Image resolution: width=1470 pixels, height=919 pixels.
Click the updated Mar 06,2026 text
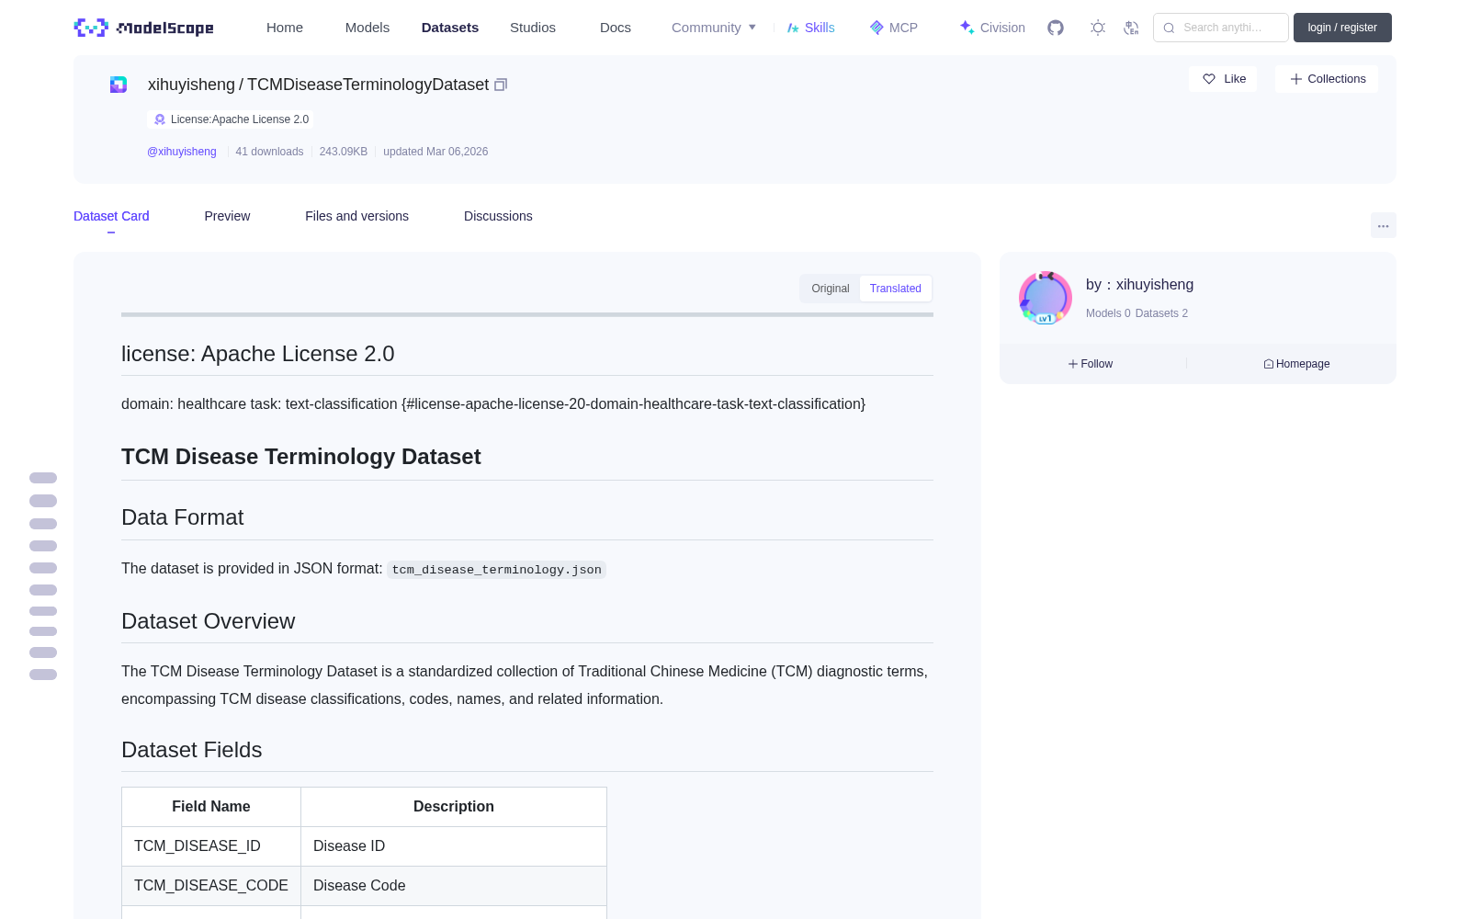[435, 152]
